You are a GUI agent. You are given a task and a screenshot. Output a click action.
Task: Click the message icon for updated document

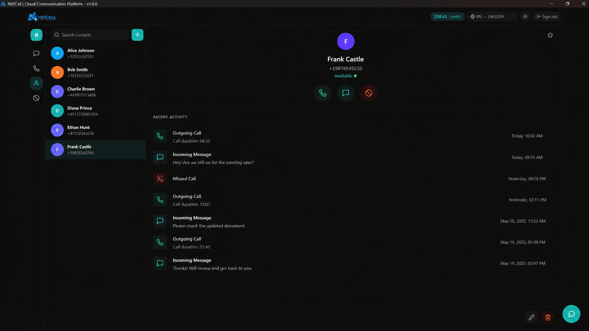[x=160, y=221]
